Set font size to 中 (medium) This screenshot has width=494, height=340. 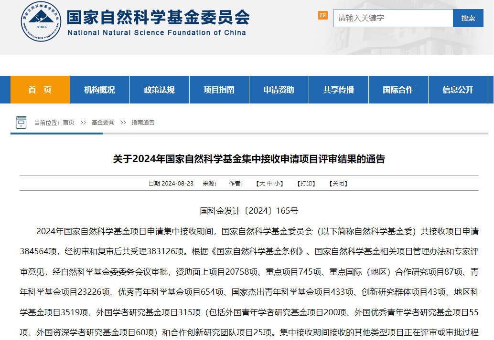point(269,184)
